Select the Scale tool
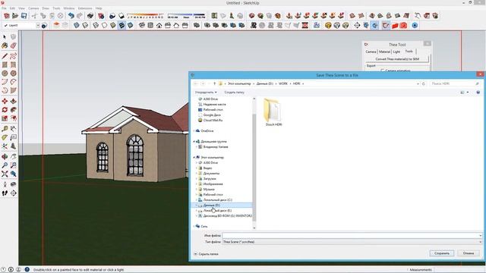 click(5, 118)
